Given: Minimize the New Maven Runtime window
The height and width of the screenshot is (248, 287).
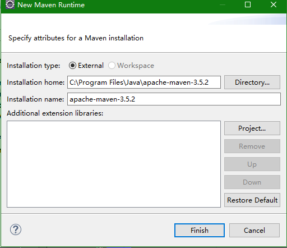Looking at the screenshot, I should pyautogui.click(x=223, y=4).
